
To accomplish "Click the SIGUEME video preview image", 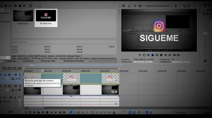I will click(x=159, y=30).
